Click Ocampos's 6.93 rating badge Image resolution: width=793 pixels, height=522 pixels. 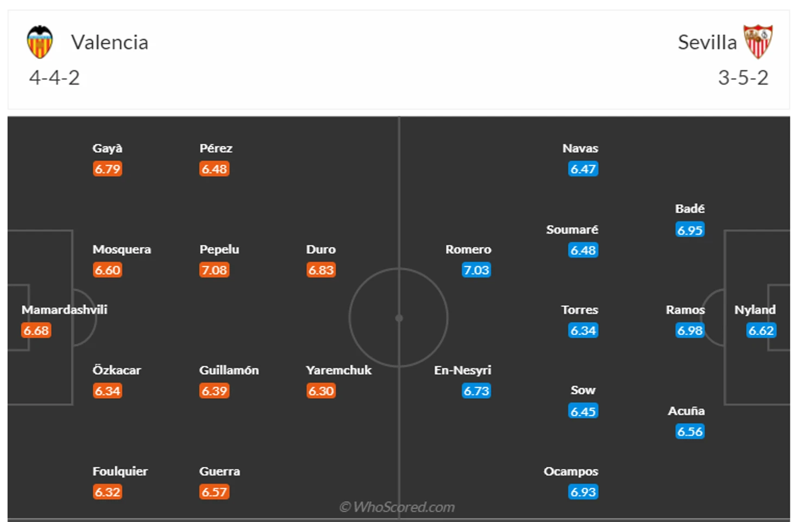pyautogui.click(x=583, y=492)
